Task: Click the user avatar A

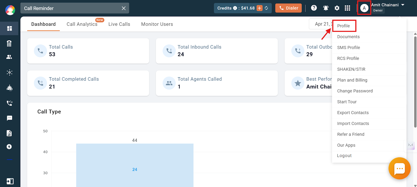Action: [364, 8]
